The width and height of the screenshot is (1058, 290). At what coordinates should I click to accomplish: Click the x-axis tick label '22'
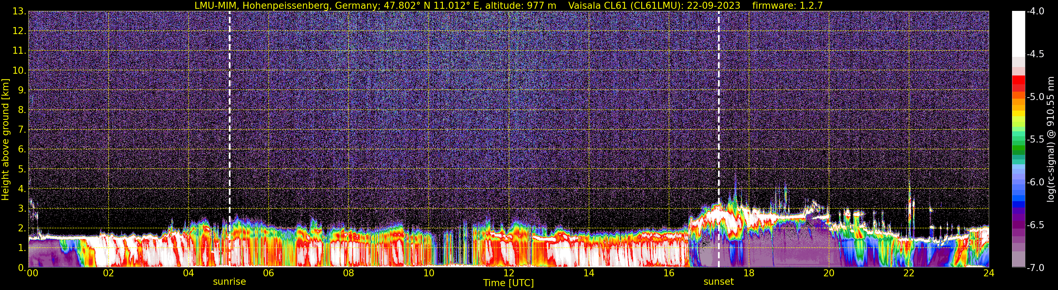click(909, 273)
